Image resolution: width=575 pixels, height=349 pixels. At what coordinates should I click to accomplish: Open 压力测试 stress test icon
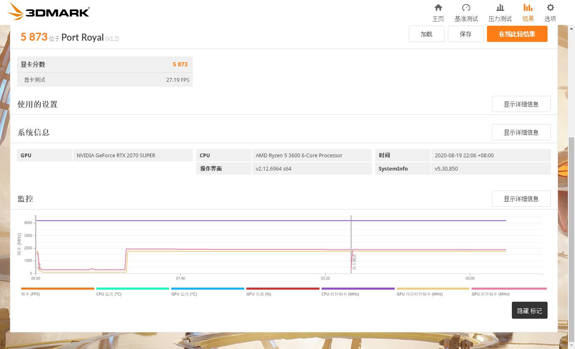pyautogui.click(x=500, y=8)
